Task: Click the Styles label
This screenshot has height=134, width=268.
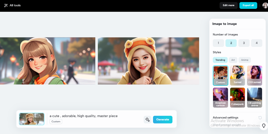Action: 217,52
